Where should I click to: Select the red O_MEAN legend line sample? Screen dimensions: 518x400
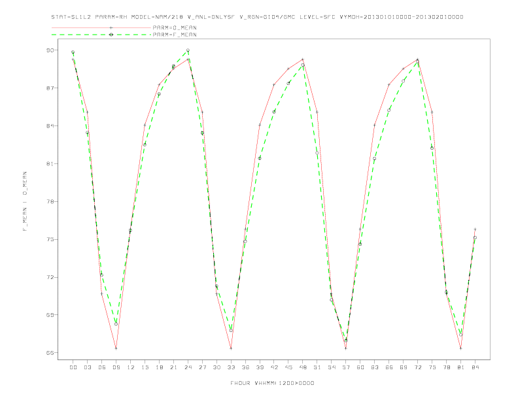coord(101,27)
